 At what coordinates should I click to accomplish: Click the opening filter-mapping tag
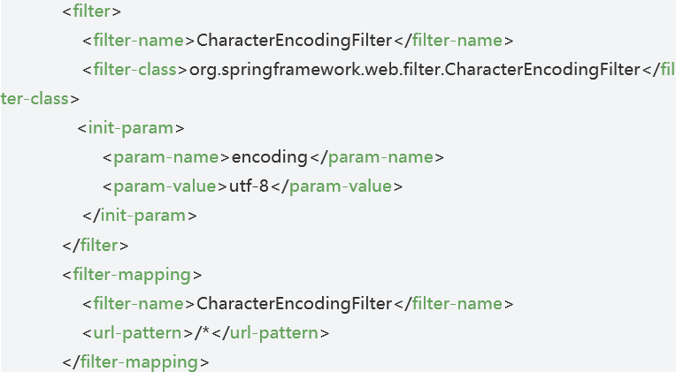click(x=132, y=274)
